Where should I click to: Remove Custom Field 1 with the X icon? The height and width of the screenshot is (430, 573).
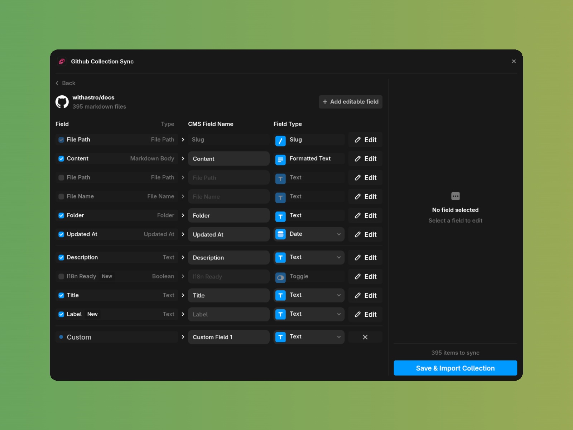(365, 337)
